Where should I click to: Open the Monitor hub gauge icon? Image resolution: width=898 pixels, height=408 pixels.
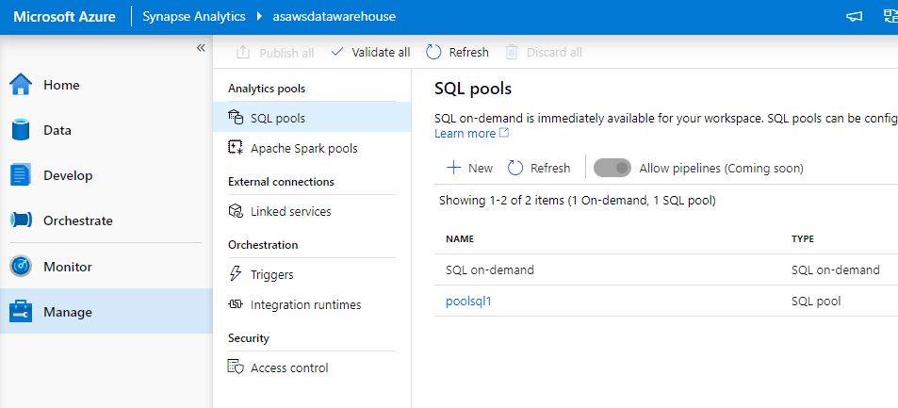click(x=21, y=267)
